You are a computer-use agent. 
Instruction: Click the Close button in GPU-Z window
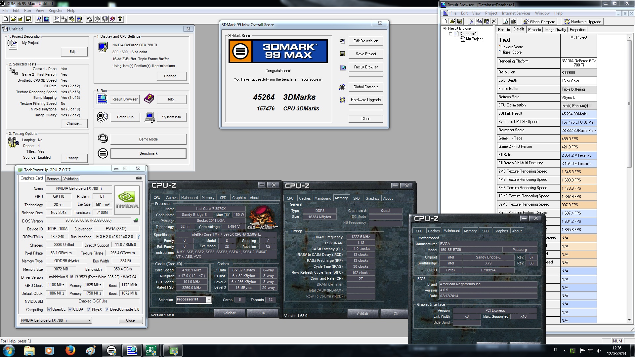130,320
